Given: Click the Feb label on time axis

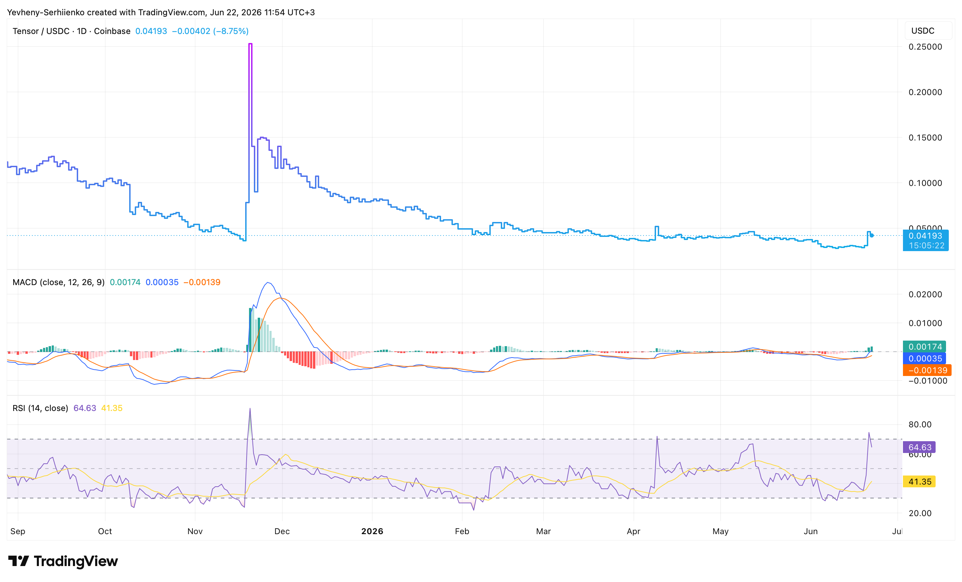Looking at the screenshot, I should click(x=462, y=531).
